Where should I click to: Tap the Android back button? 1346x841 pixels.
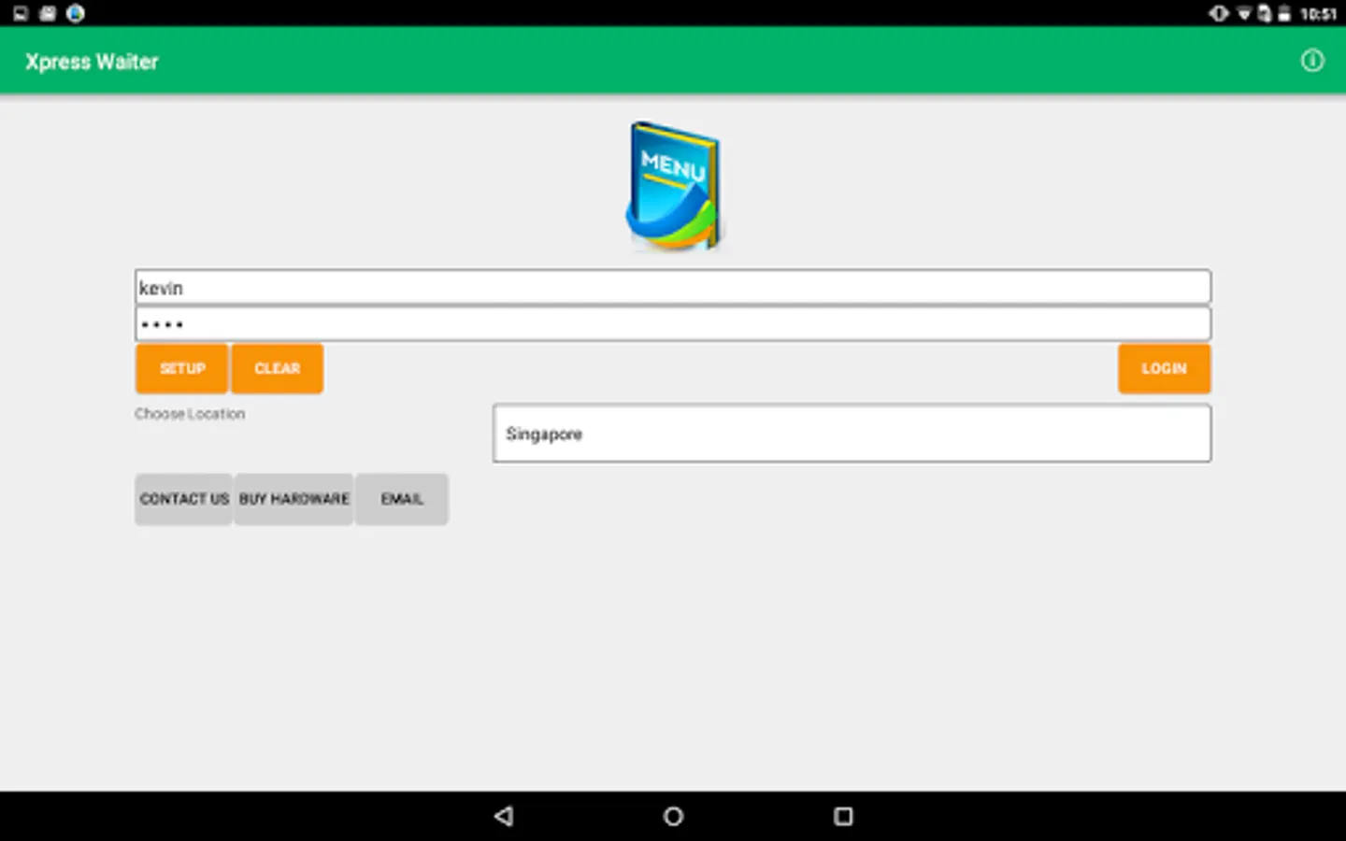point(504,816)
